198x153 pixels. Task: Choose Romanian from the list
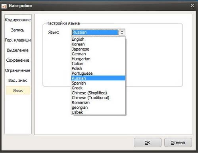point(98,102)
